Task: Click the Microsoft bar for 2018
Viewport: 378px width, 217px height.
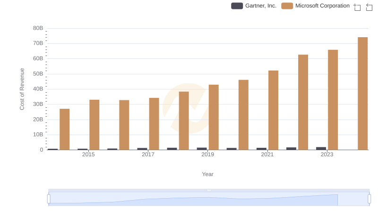Action: click(184, 121)
